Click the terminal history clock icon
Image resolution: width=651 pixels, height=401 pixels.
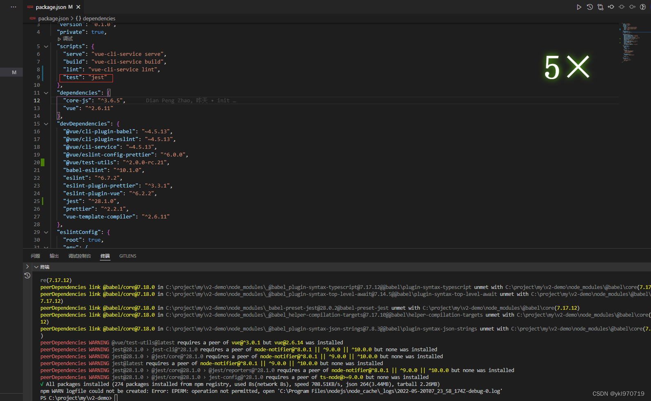coord(27,275)
